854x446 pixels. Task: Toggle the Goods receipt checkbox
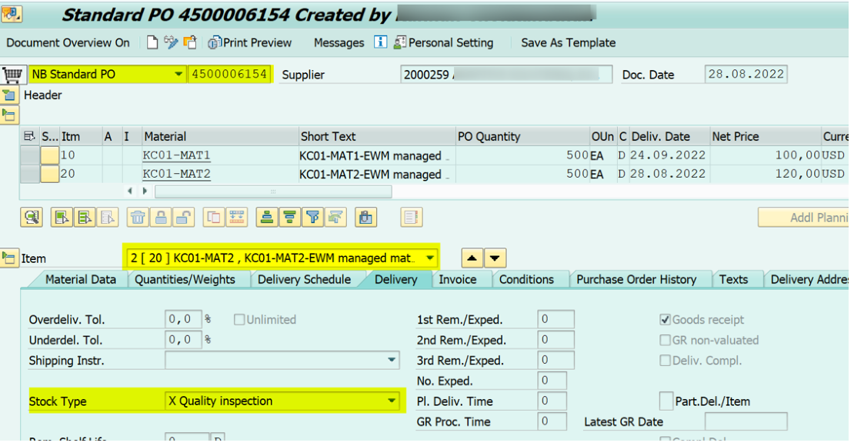pyautogui.click(x=666, y=320)
